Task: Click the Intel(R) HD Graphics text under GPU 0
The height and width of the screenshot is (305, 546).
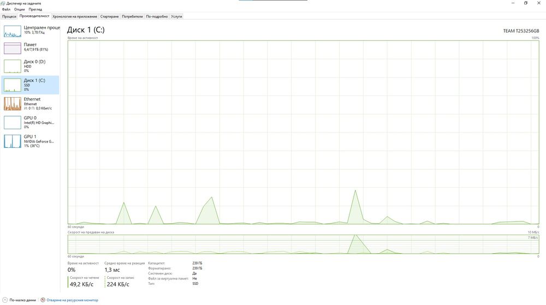Action: [39, 123]
